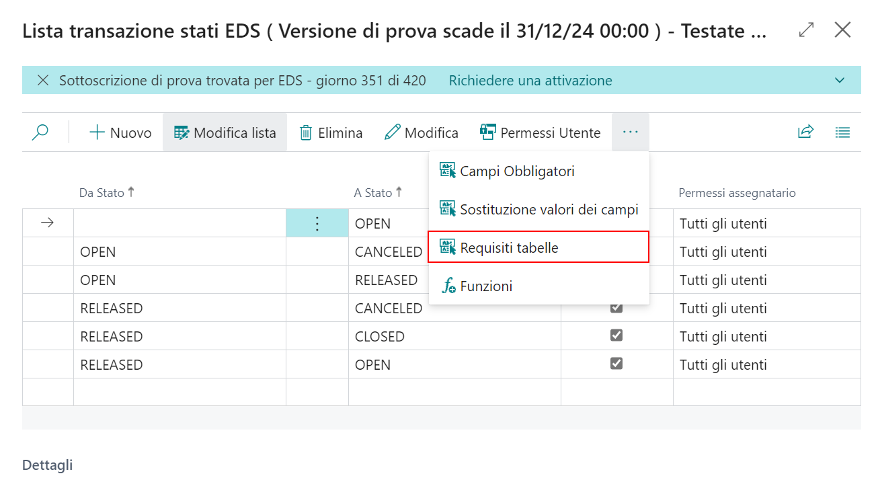
Task: Click OPEN in first row A Stato
Action: pyautogui.click(x=372, y=224)
